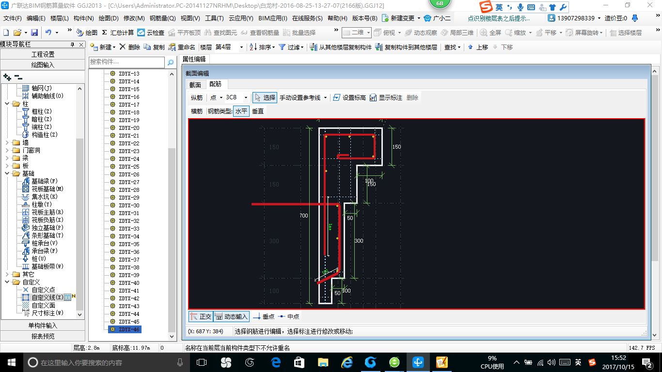This screenshot has width=662, height=372.
Task: Expand all tree nodes plus icon
Action: pyautogui.click(x=7, y=77)
